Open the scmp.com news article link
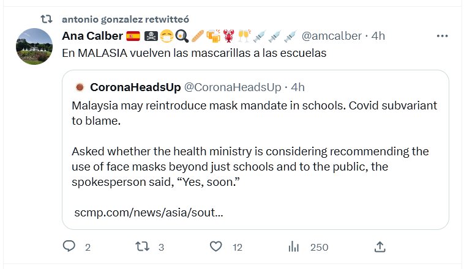Image resolution: width=464 pixels, height=269 pixels. coord(148,213)
